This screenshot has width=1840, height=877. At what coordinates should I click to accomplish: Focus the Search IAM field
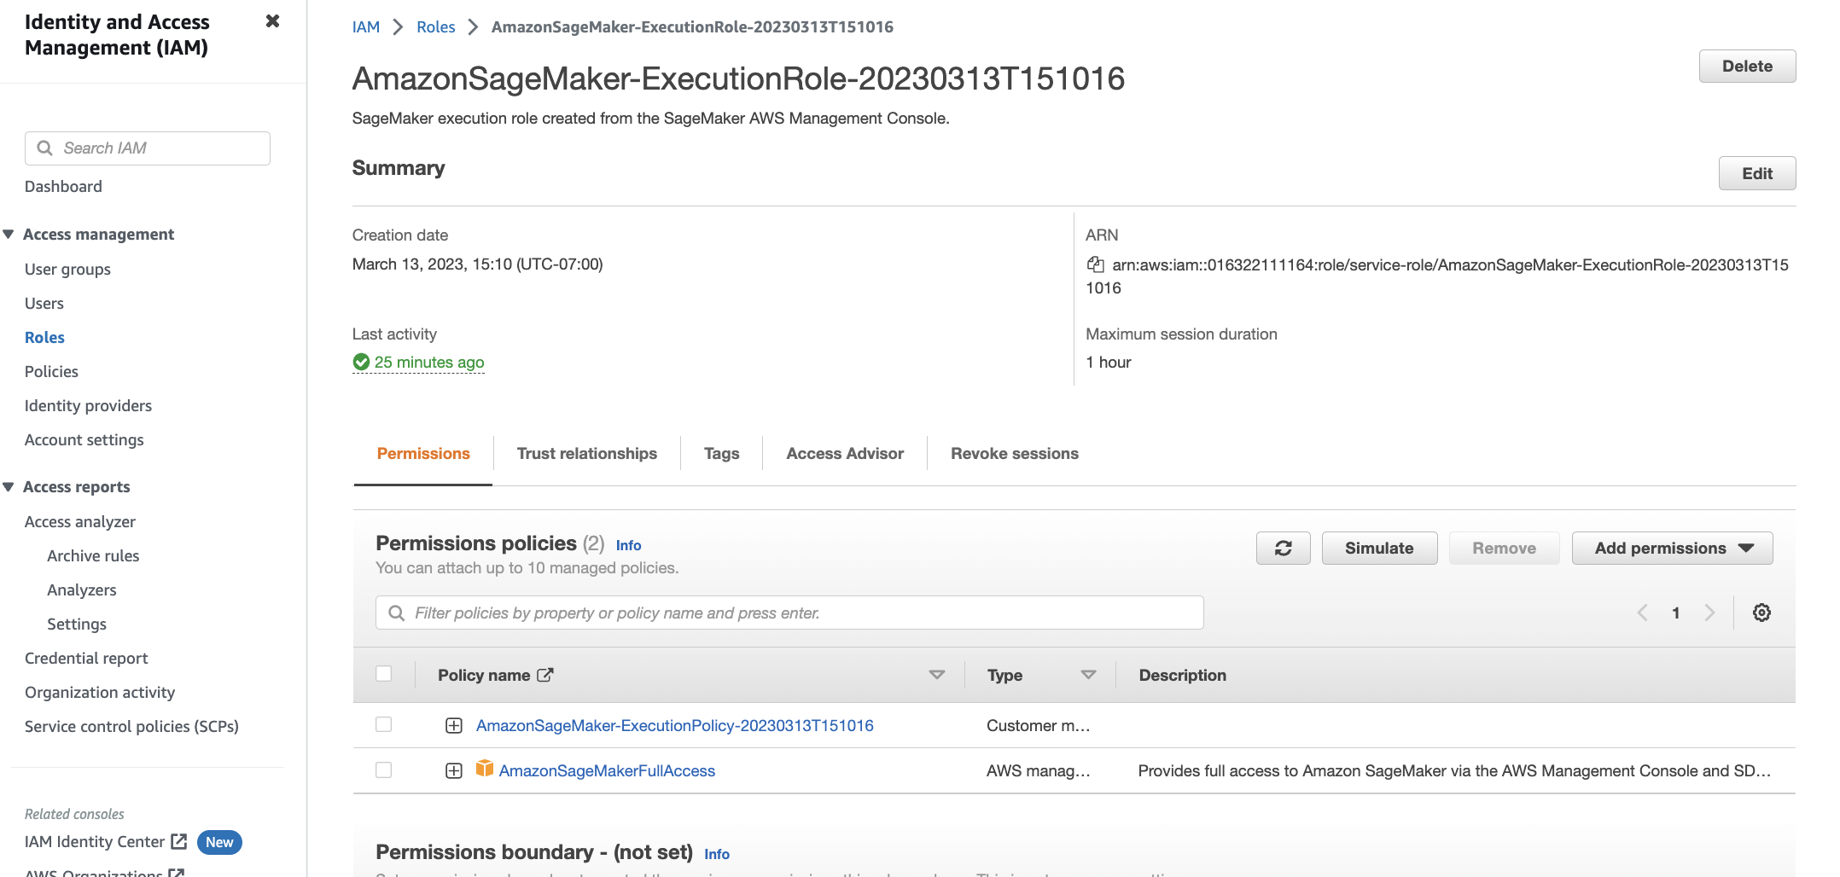148,148
